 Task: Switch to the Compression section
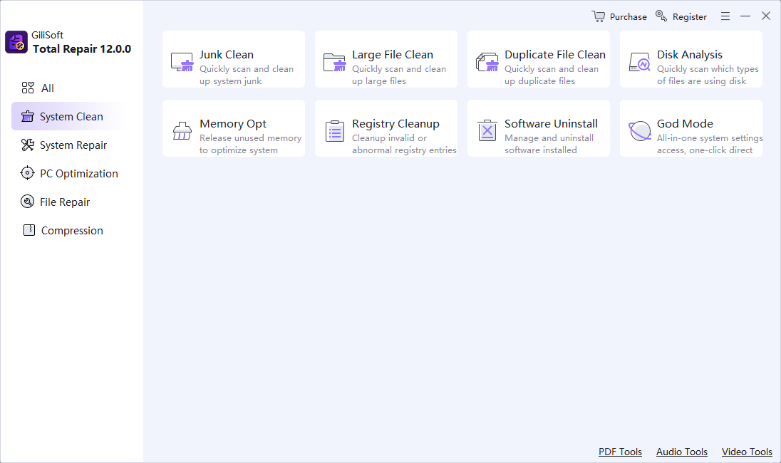pos(72,231)
